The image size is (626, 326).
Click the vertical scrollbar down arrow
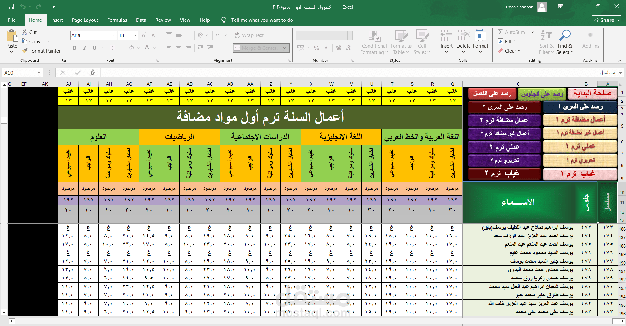click(4, 312)
